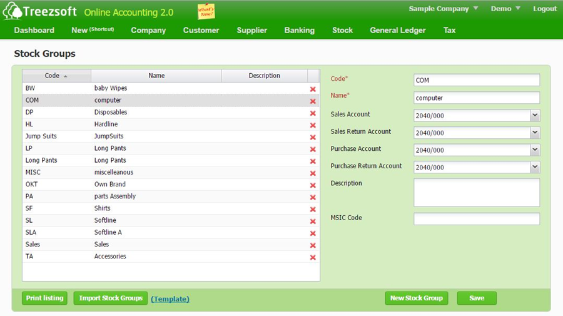The image size is (563, 316).
Task: Open the Sales Return Account dropdown
Action: click(534, 133)
